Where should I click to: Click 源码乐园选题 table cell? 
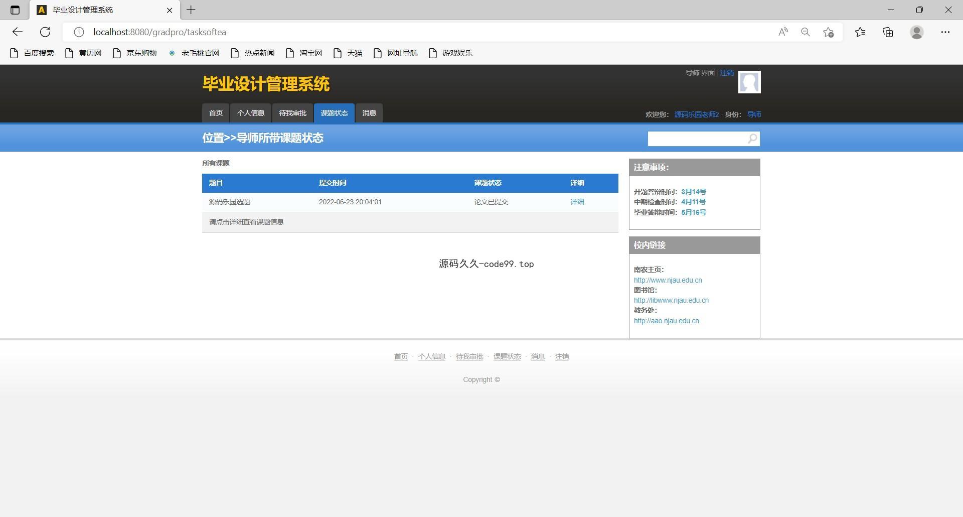(229, 202)
